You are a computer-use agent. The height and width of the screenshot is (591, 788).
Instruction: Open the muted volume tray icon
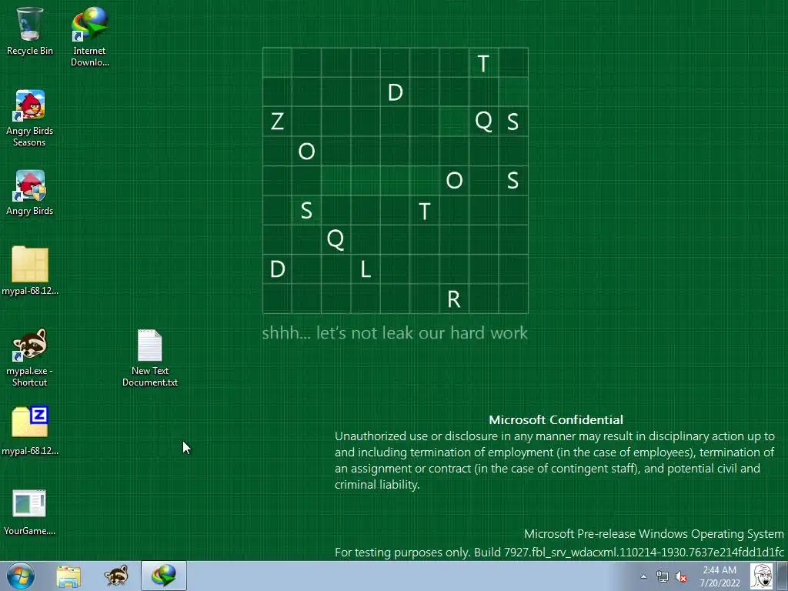(681, 576)
